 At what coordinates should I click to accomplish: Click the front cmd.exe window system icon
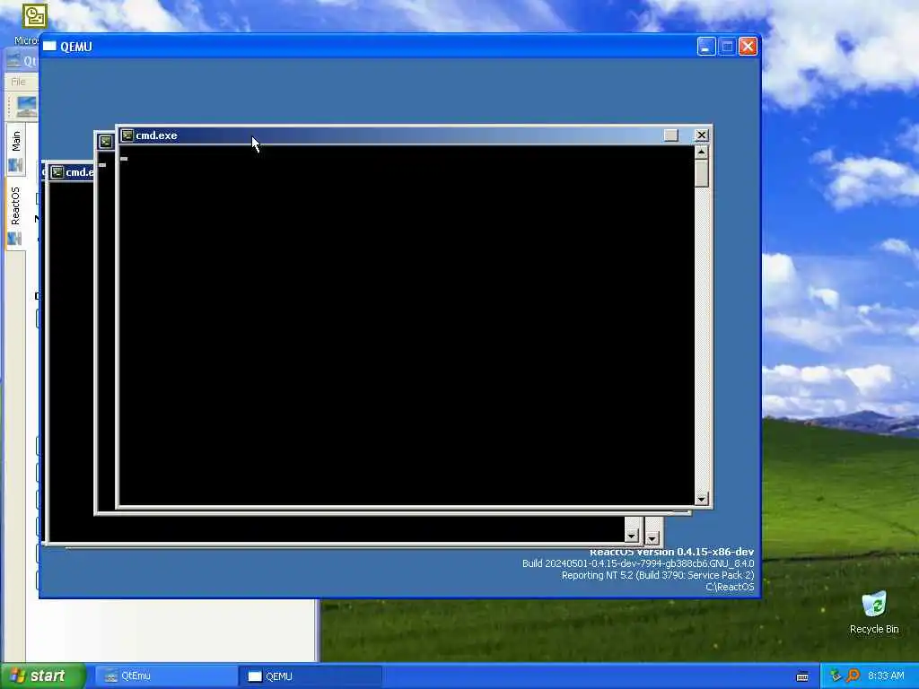[127, 135]
